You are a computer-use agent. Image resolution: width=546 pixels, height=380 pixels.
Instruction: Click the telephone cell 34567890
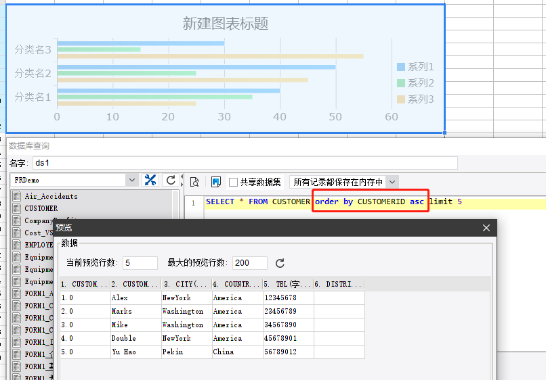tap(289, 325)
